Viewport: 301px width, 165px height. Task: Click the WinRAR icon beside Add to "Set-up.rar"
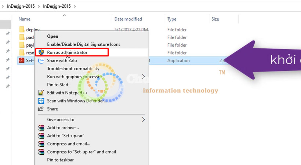pyautogui.click(x=41, y=136)
